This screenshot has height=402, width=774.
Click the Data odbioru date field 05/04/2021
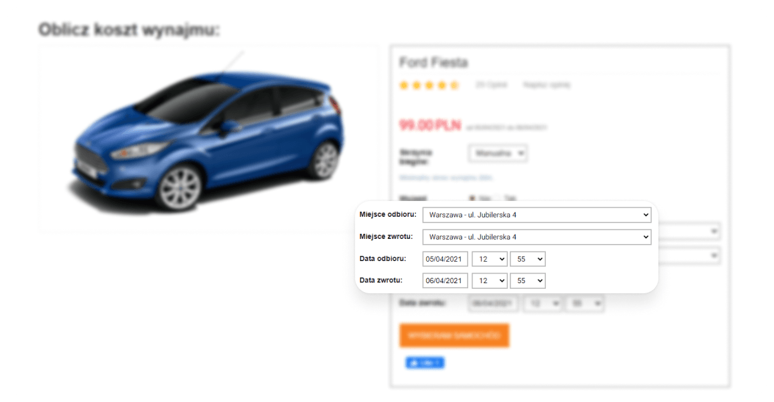click(x=445, y=259)
